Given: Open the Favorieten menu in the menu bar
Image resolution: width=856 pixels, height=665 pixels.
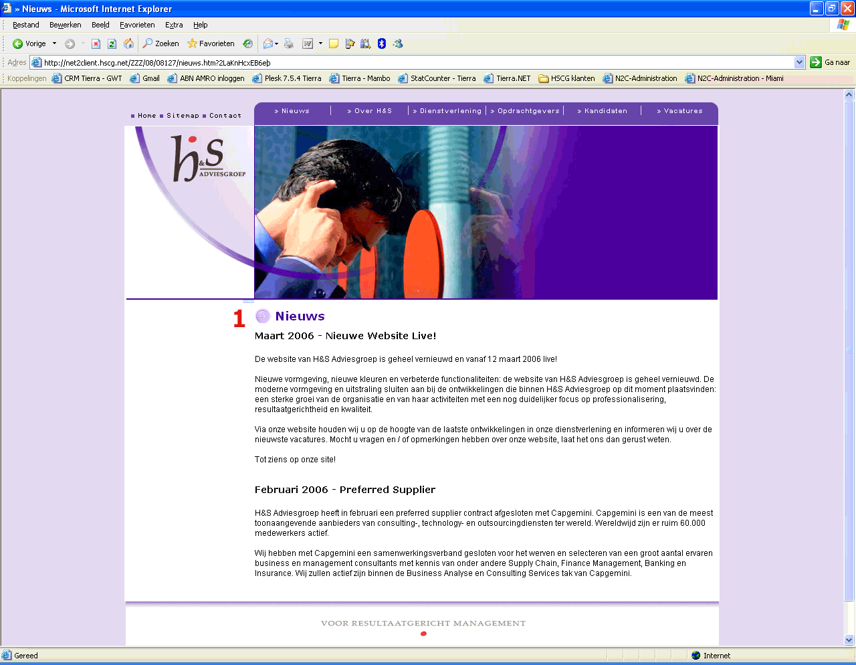Looking at the screenshot, I should point(137,25).
